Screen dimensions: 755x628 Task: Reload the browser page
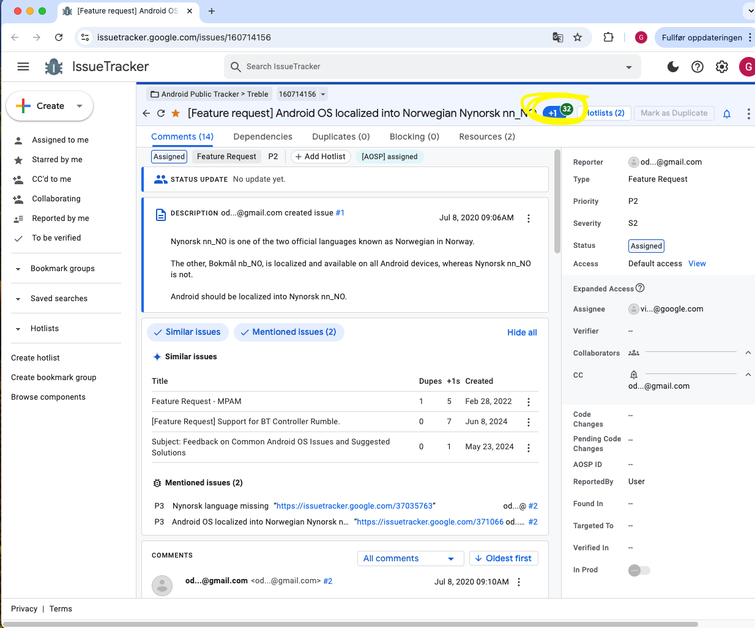59,37
